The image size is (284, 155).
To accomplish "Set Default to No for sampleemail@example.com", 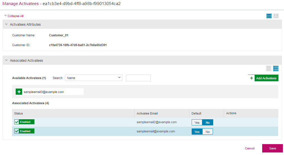I will pyautogui.click(x=208, y=132).
